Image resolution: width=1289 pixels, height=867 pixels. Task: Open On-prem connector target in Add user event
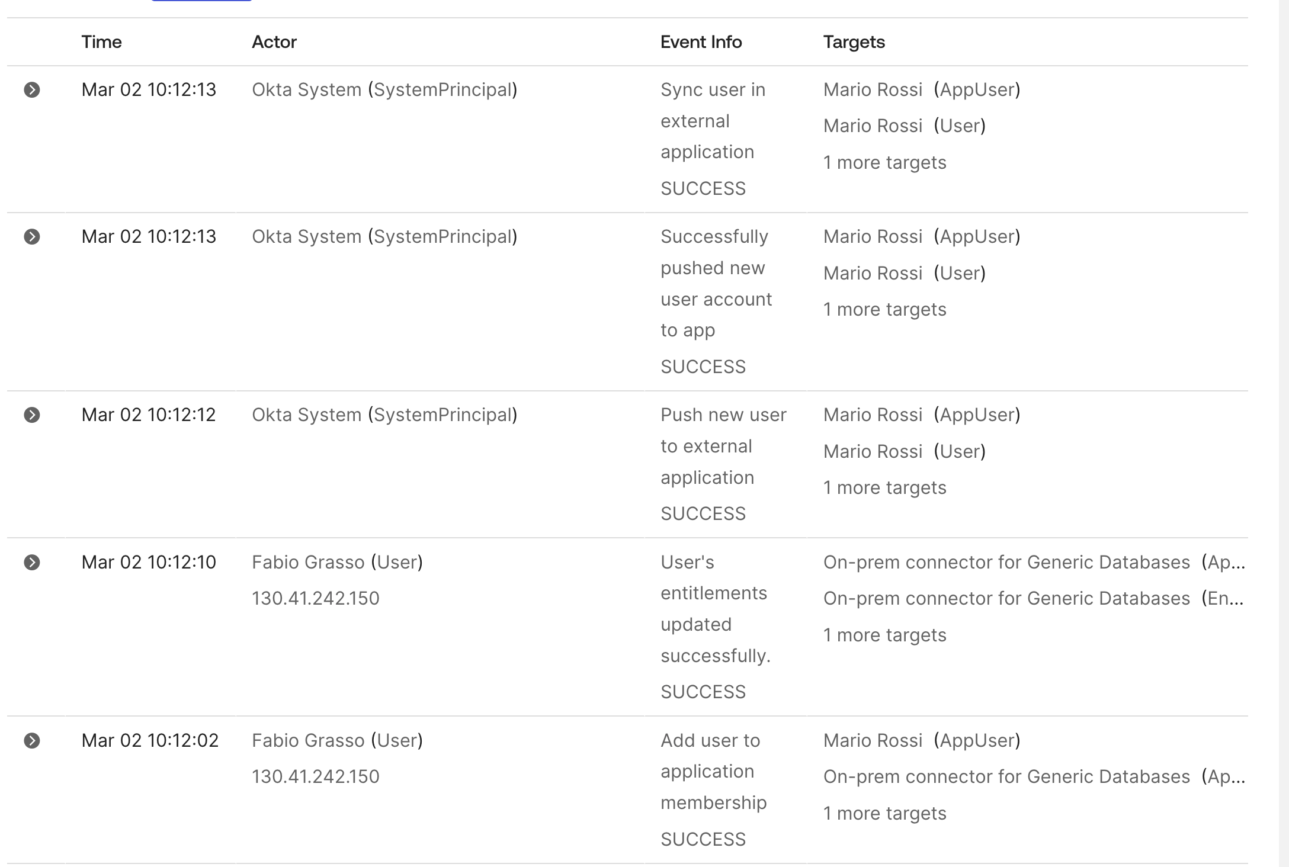coord(1006,777)
